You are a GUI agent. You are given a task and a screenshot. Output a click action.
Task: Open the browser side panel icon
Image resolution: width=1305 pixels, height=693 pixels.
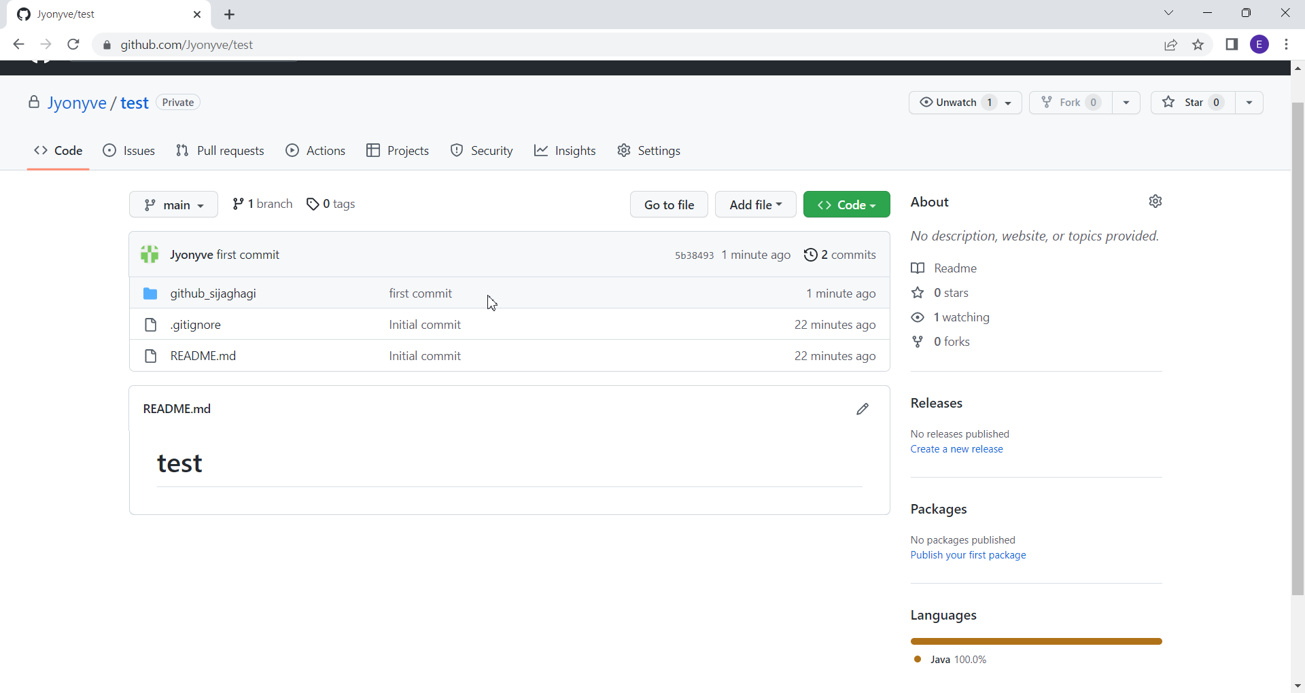click(x=1232, y=45)
